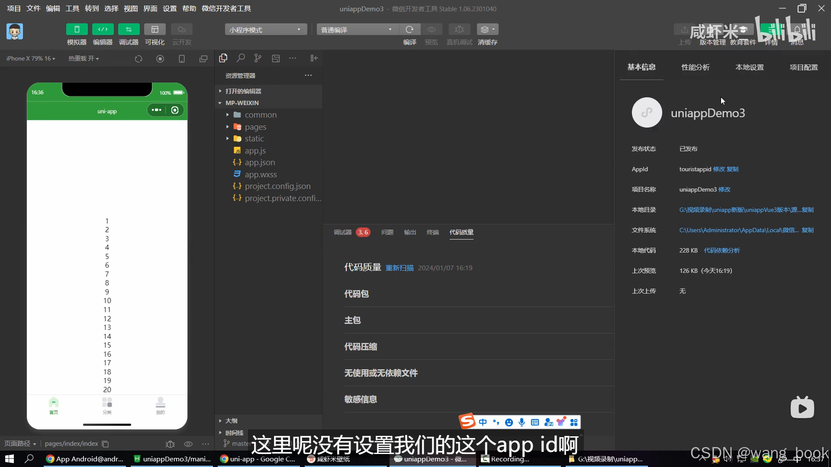Image resolution: width=831 pixels, height=467 pixels.
Task: Select the search icon in editor sidebar
Action: [x=241, y=58]
